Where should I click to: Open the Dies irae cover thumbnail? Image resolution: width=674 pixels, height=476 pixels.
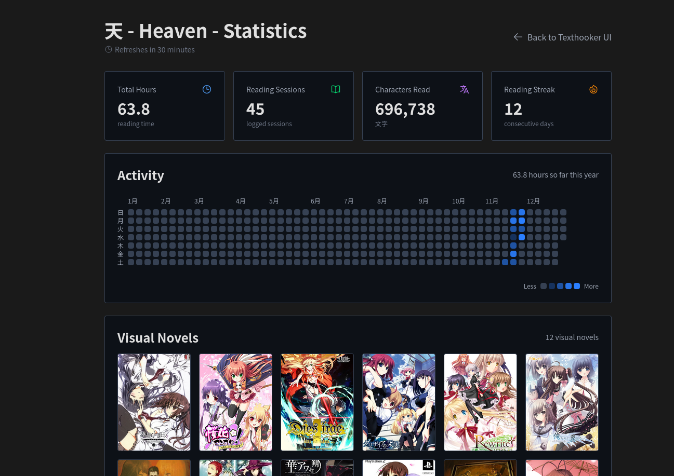point(317,402)
